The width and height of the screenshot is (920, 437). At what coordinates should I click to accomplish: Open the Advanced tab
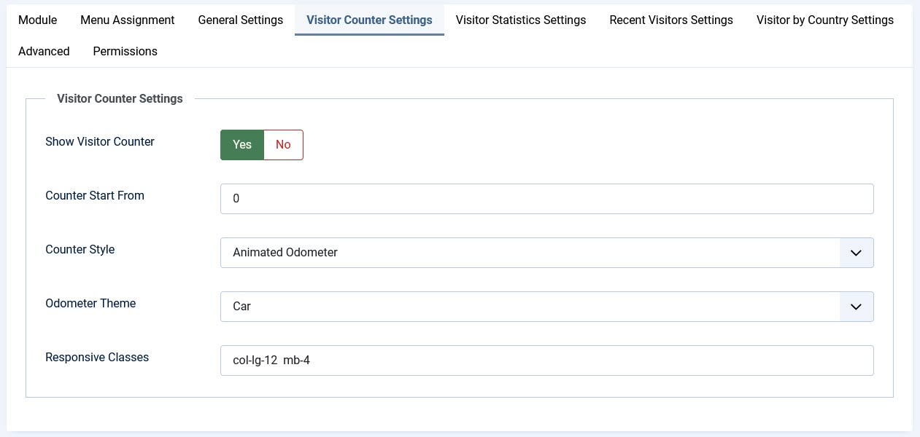coord(44,52)
